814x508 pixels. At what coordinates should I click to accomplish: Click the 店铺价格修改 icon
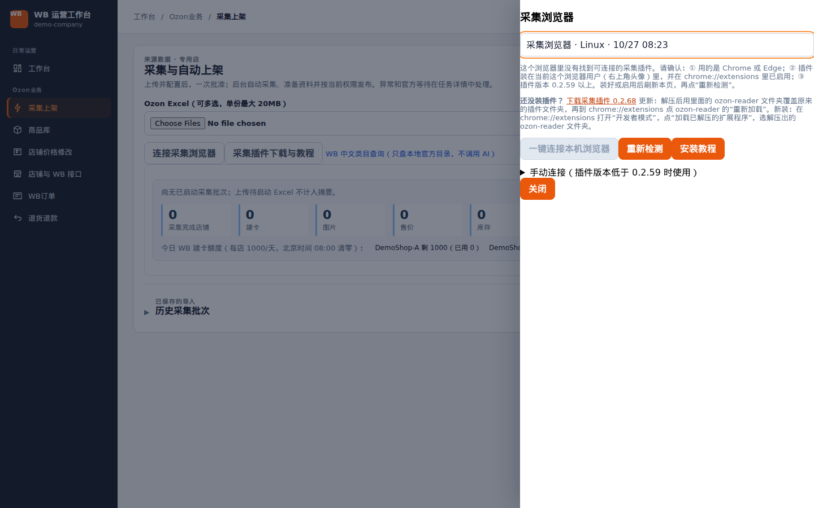point(18,152)
